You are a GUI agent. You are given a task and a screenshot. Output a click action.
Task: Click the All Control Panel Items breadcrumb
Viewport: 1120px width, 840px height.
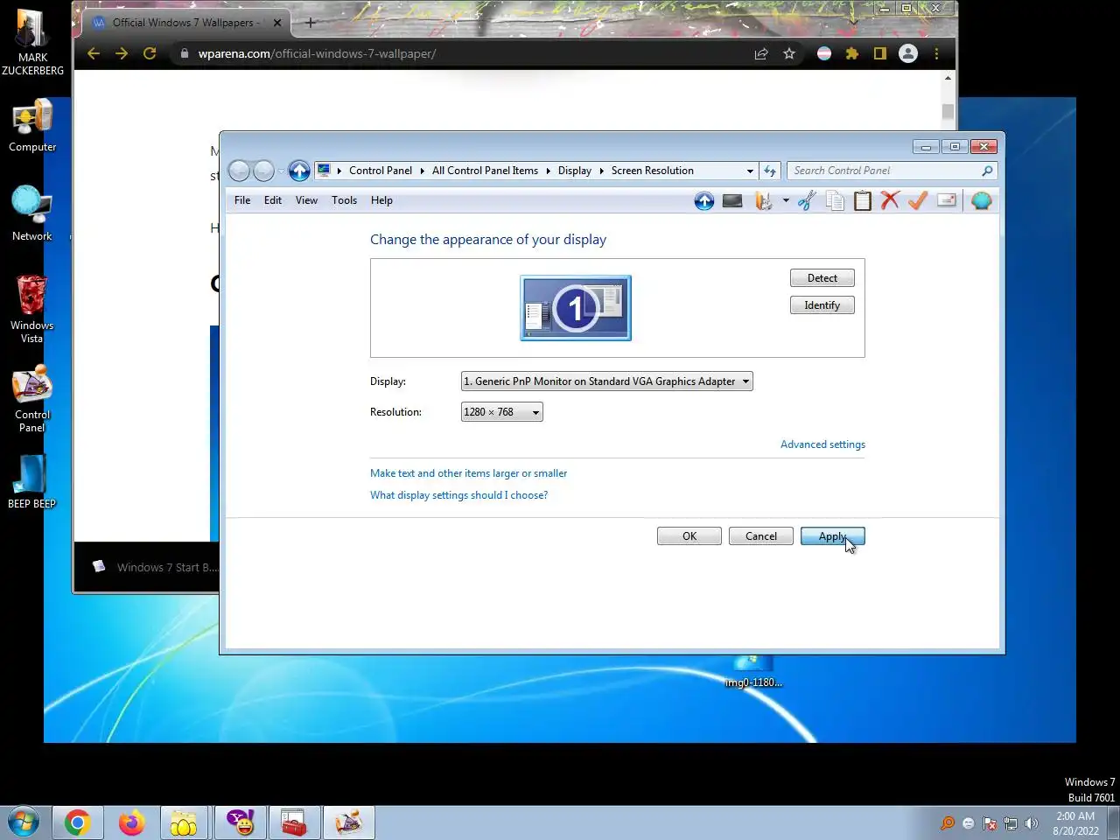tap(485, 171)
